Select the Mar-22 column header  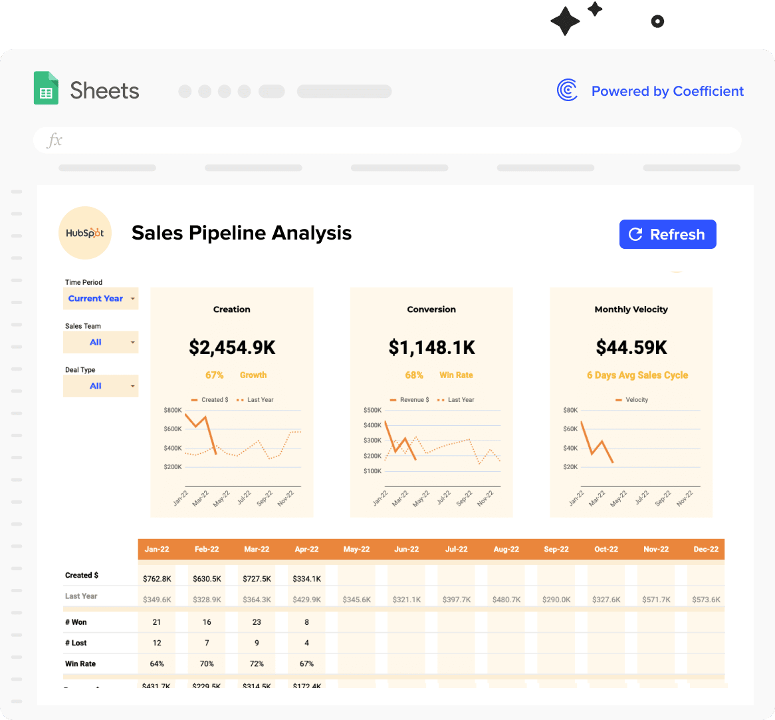coord(257,549)
